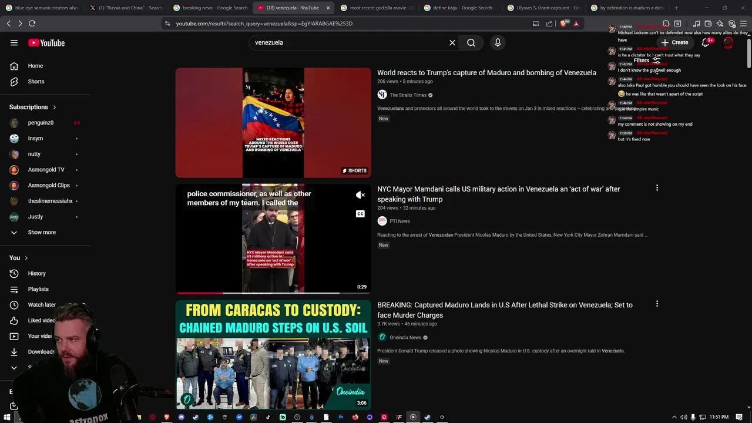Open more options for Maduro Lands video
The width and height of the screenshot is (752, 423).
[x=657, y=304]
